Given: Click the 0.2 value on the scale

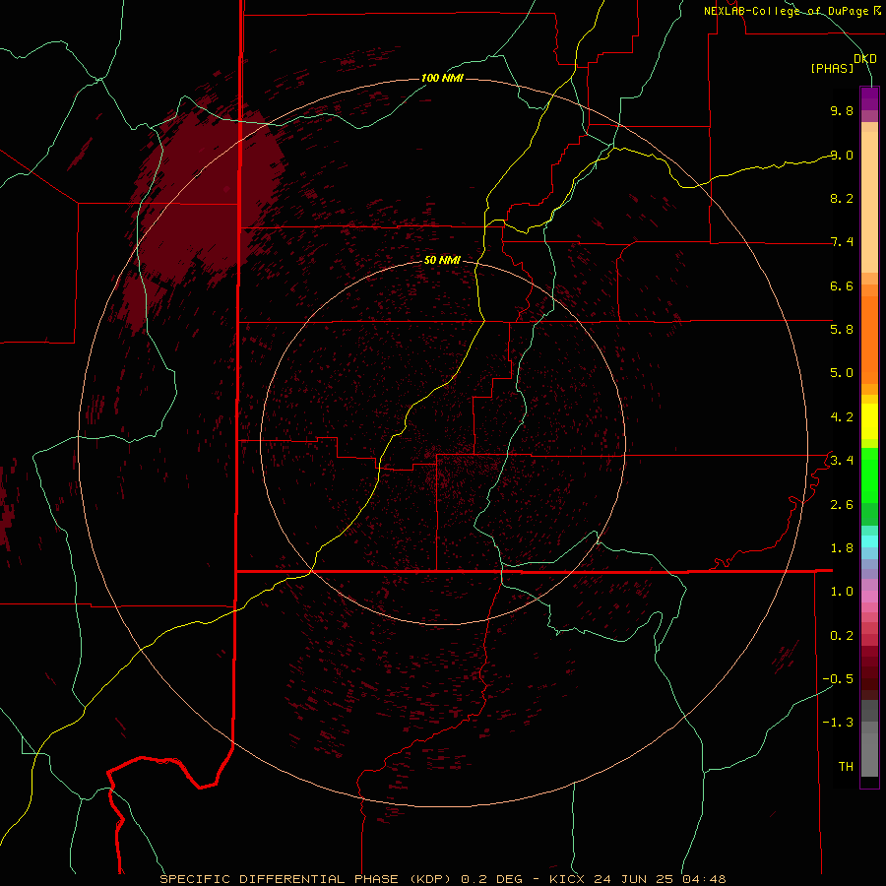Looking at the screenshot, I should coord(842,636).
